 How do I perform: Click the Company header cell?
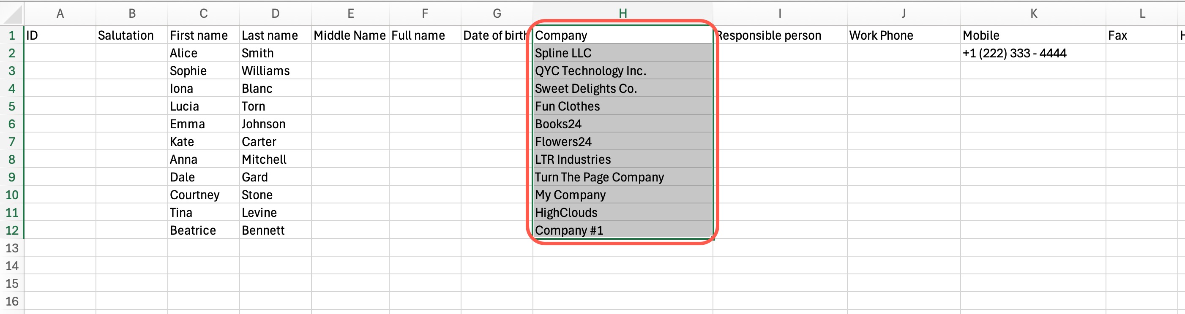point(623,35)
